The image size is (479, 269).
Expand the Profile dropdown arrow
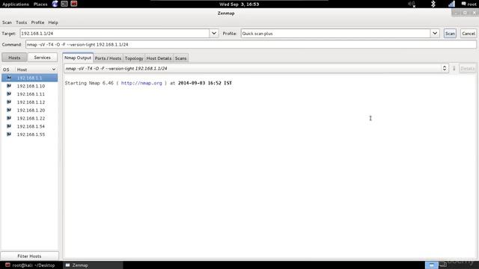(435, 33)
